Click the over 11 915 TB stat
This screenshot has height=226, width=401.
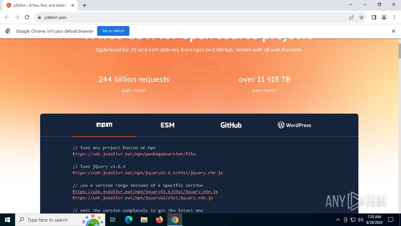tap(264, 79)
